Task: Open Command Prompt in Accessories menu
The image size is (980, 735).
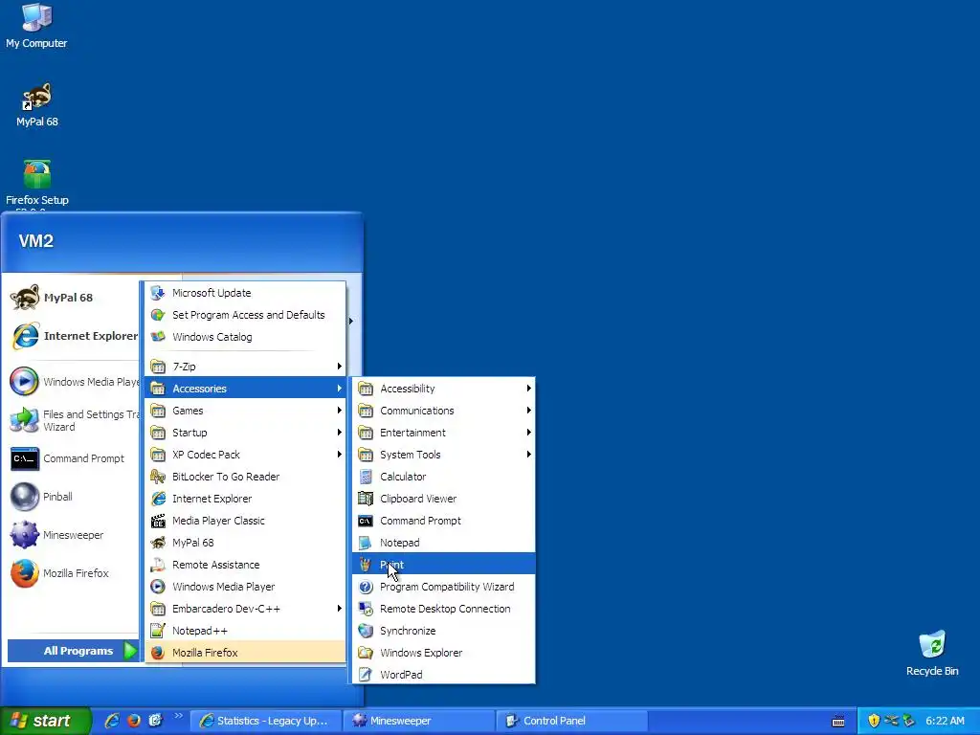Action: click(x=444, y=521)
